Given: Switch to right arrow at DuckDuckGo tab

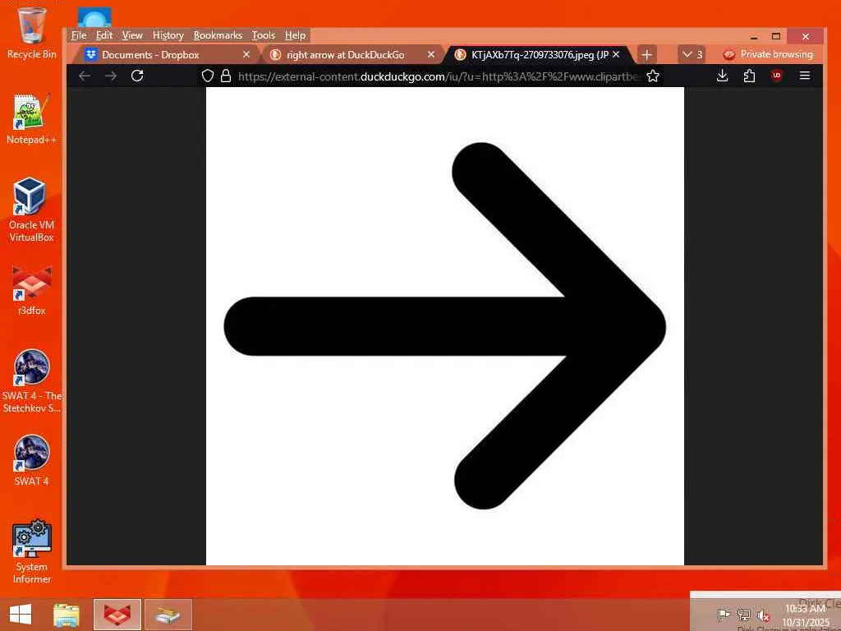Looking at the screenshot, I should [x=352, y=55].
